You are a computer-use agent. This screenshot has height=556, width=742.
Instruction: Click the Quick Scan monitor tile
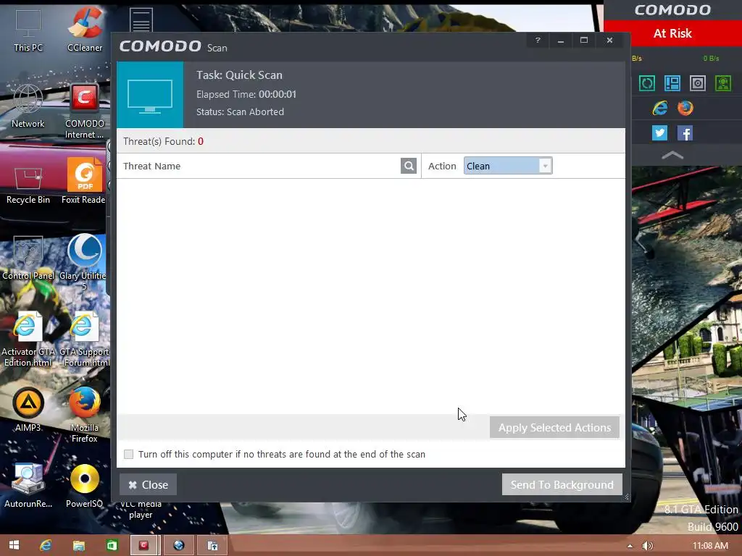(150, 95)
